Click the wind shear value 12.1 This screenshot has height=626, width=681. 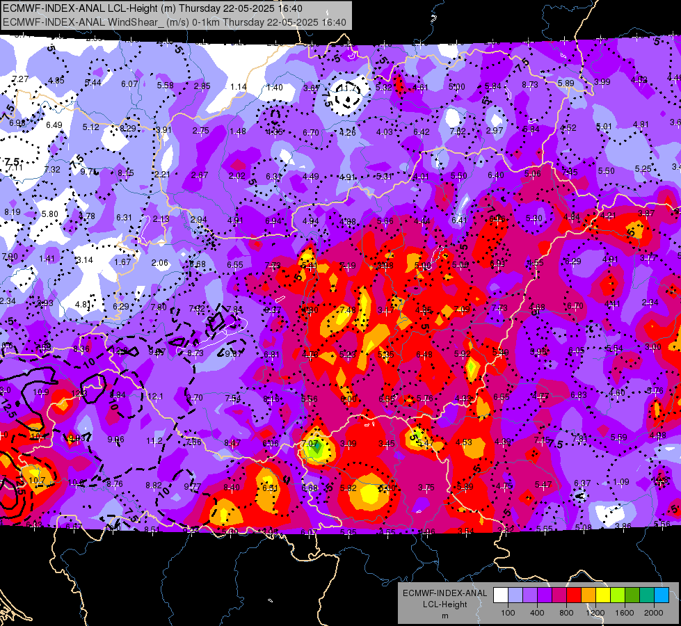point(155,396)
